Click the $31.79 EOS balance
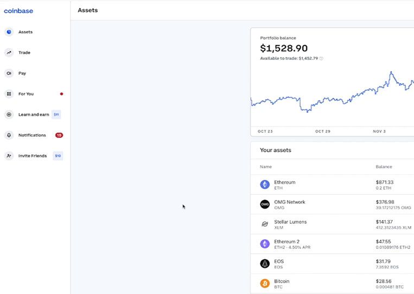 point(384,261)
